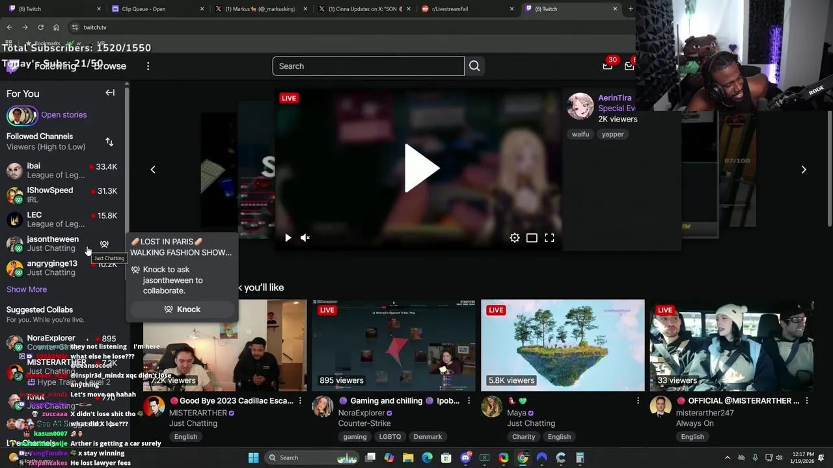
Task: Open options menu for Good Bye Cadillac stream
Action: 300,401
